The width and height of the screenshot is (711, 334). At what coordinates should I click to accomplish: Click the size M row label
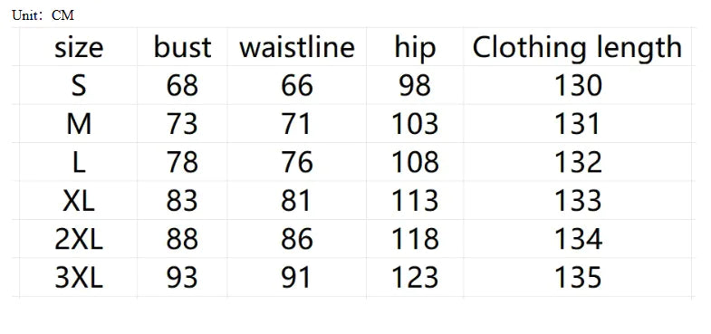pyautogui.click(x=79, y=124)
